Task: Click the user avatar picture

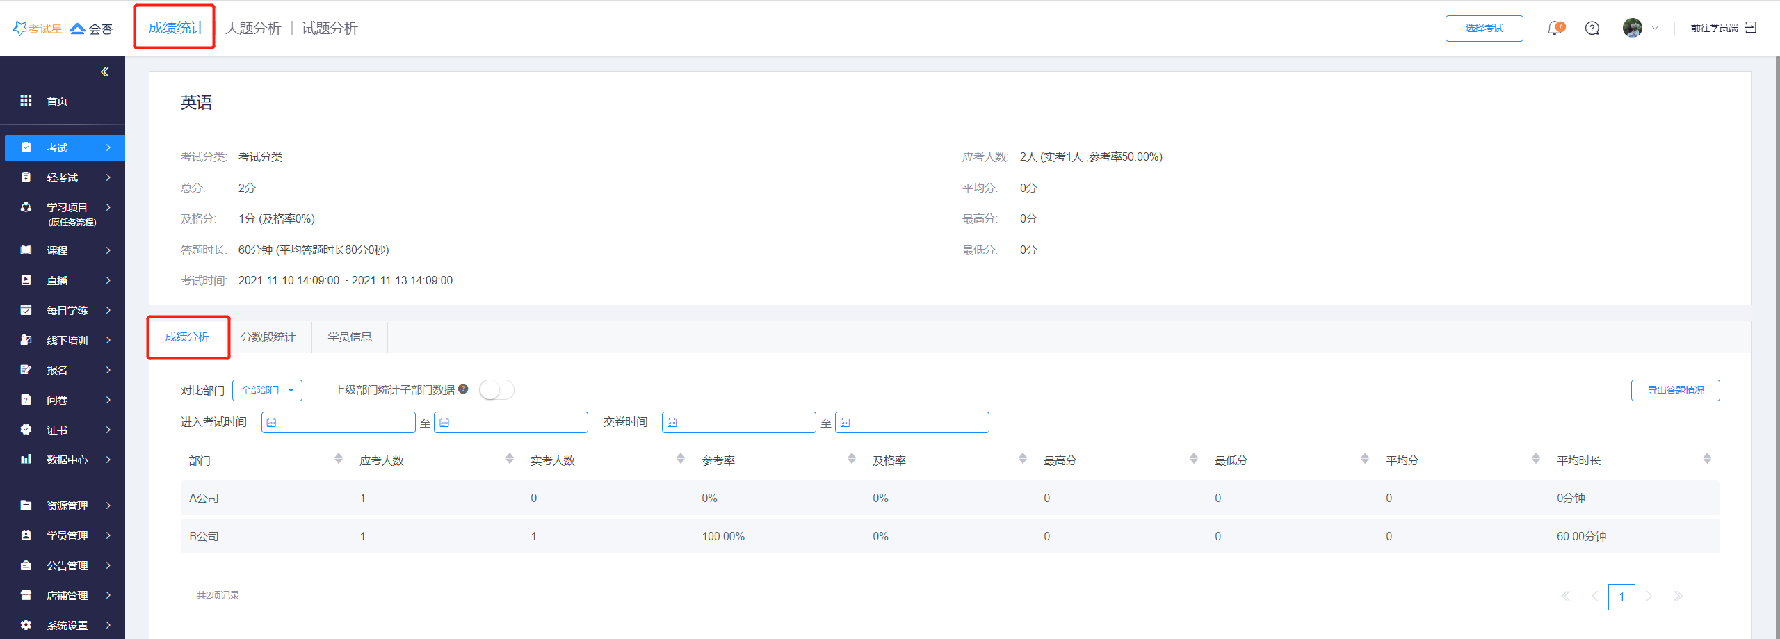Action: [x=1632, y=29]
